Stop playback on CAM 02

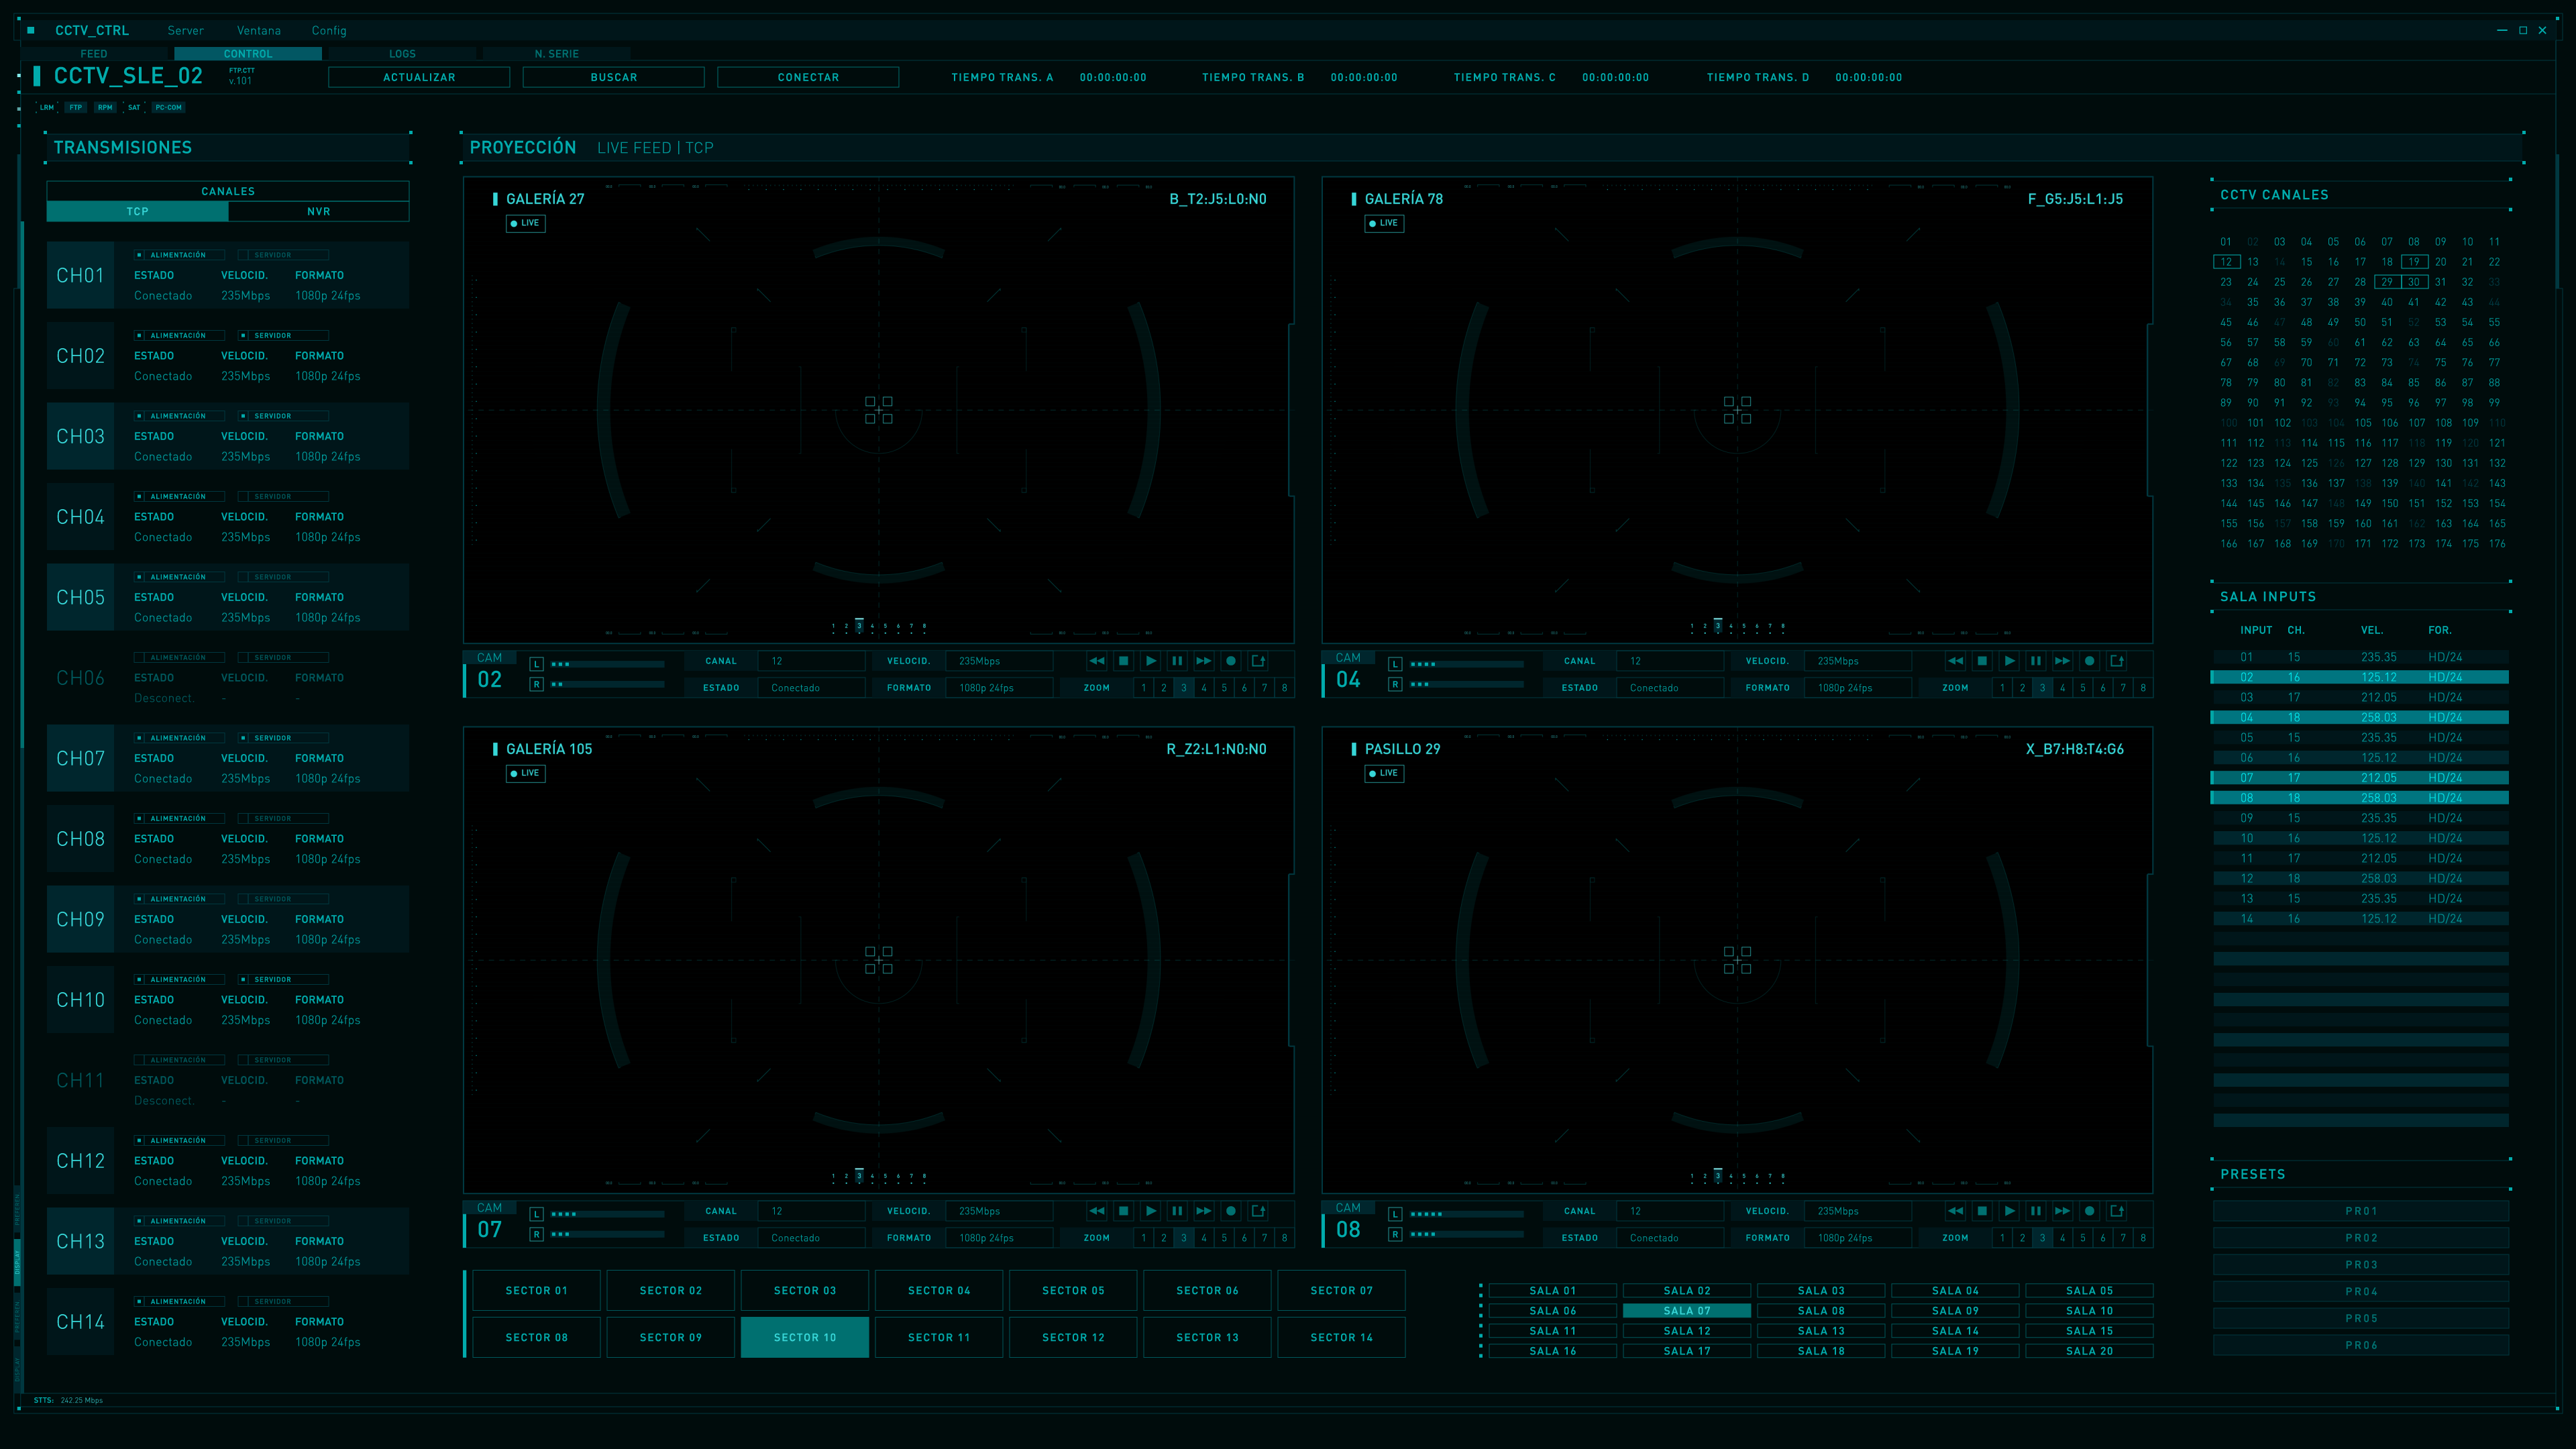1124,661
